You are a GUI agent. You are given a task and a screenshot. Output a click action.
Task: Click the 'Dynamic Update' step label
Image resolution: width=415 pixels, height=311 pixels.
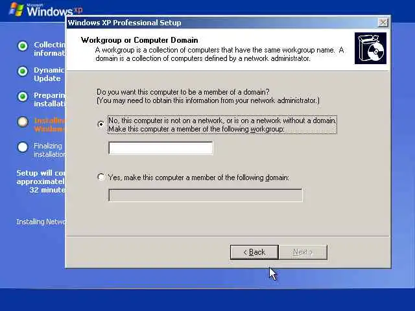point(49,75)
